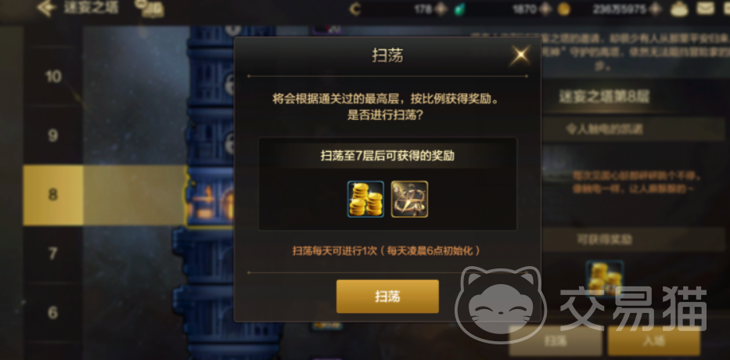Add gems via plus next to 1870

pyautogui.click(x=545, y=9)
